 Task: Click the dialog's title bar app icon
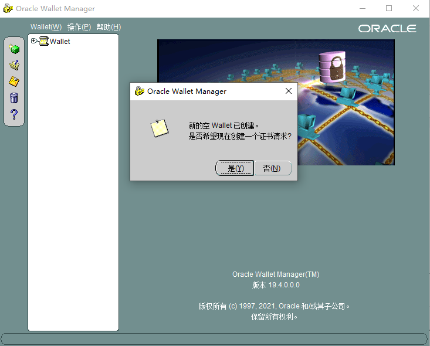click(x=139, y=91)
